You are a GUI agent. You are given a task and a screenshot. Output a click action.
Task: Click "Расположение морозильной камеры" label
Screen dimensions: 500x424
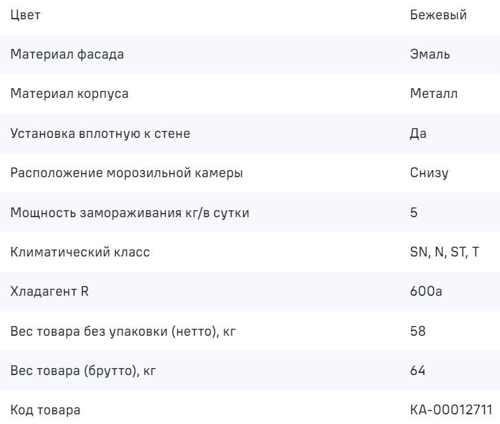pyautogui.click(x=127, y=173)
